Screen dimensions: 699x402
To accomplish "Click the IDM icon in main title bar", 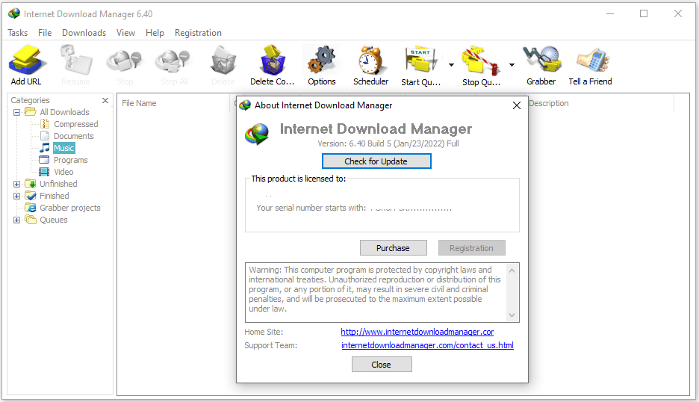I will coord(14,14).
